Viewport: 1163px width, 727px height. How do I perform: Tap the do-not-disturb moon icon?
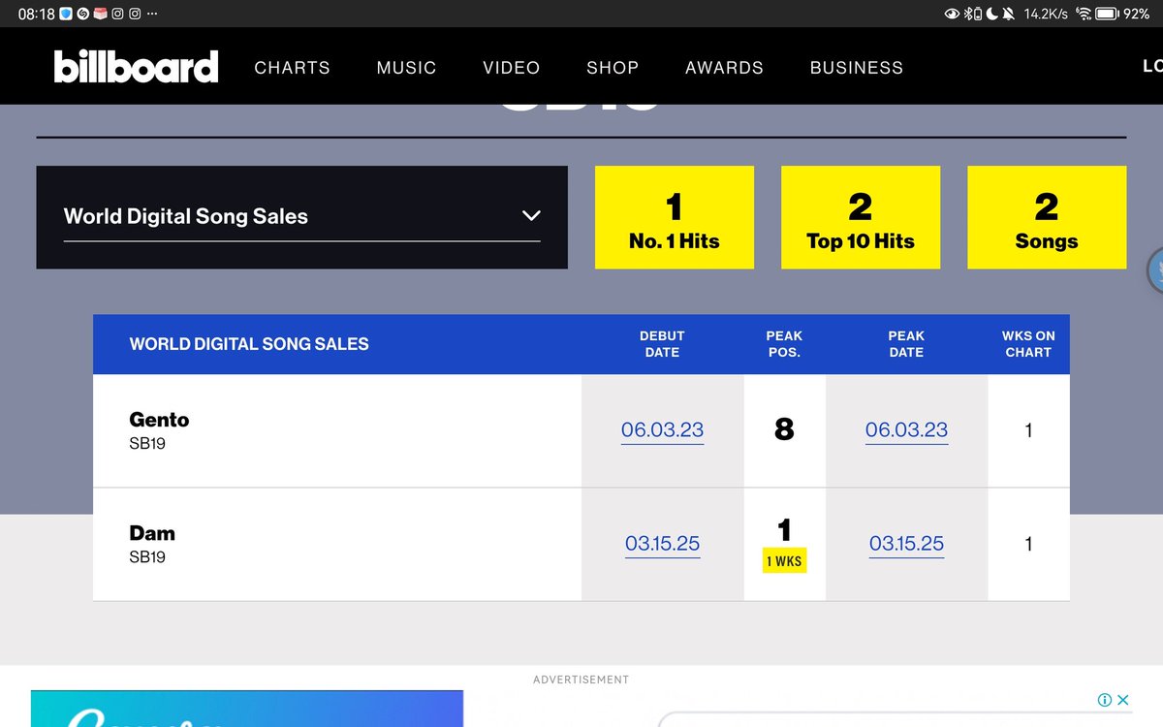(991, 14)
